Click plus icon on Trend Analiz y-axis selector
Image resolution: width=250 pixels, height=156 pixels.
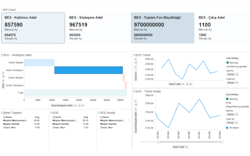[x=136, y=105]
